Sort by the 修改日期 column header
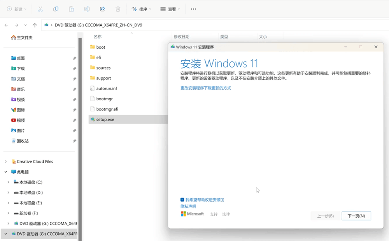Viewport: 389px width, 241px height. 182,37
